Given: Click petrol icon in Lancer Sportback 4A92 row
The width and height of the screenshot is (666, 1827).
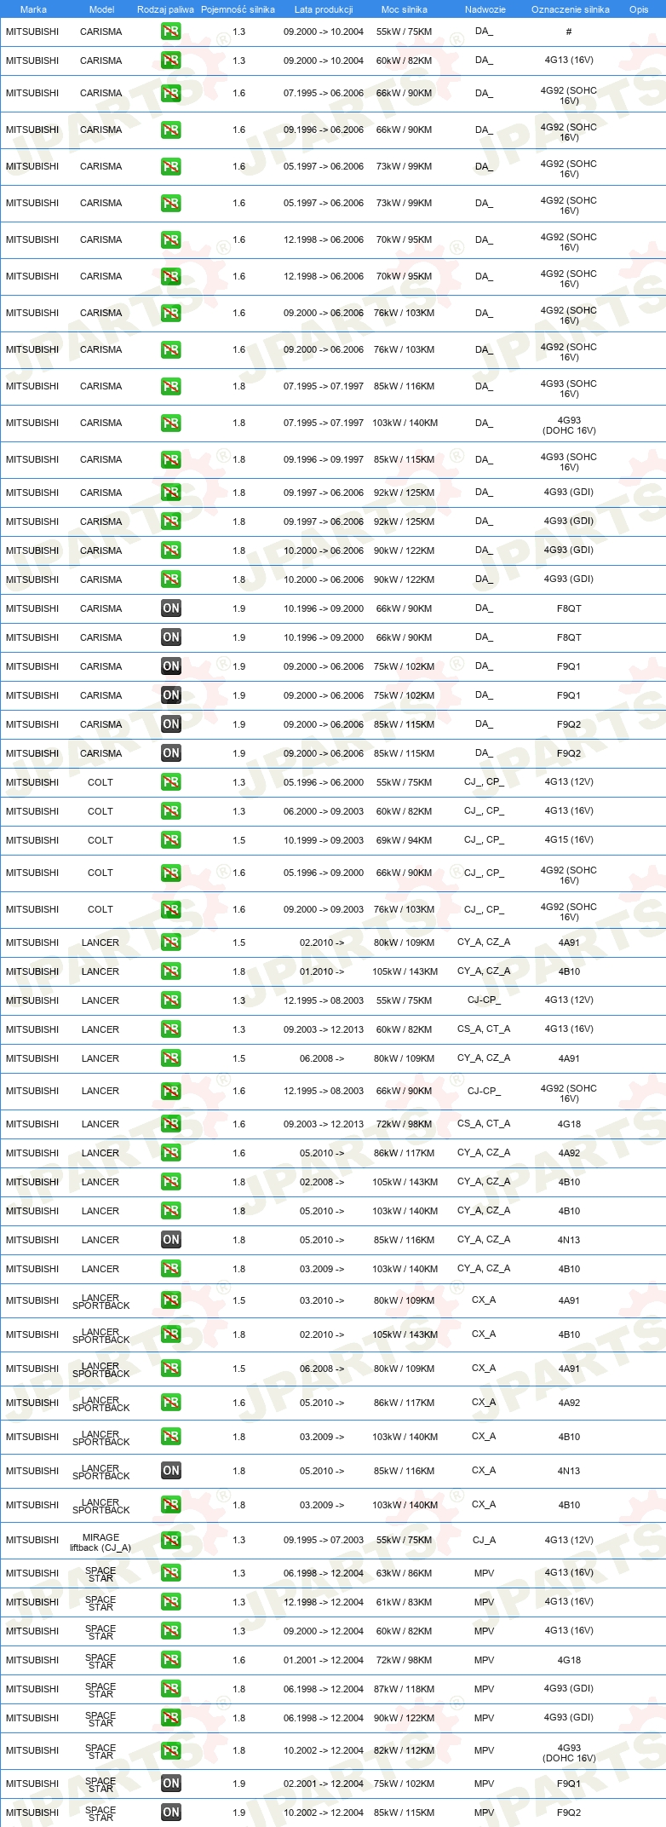Looking at the screenshot, I should click(x=171, y=1403).
